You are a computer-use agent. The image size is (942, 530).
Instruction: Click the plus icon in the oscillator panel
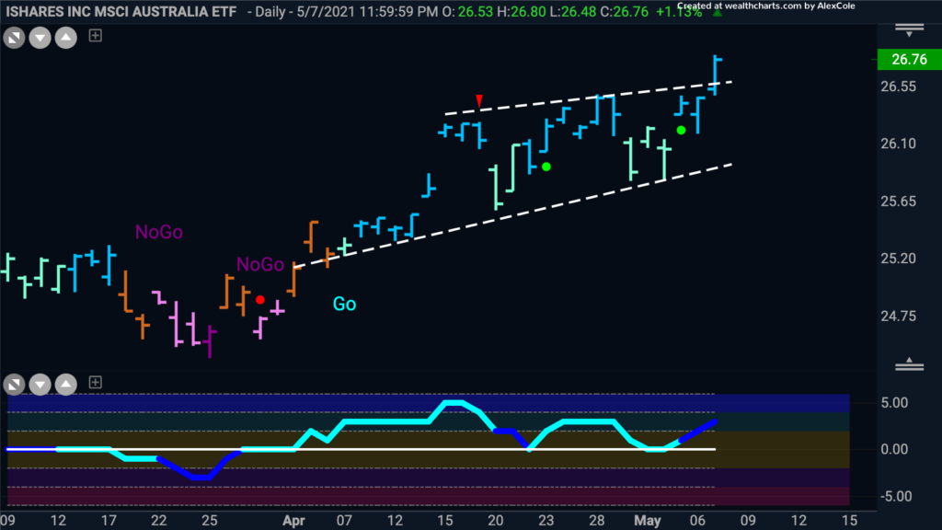(x=95, y=382)
